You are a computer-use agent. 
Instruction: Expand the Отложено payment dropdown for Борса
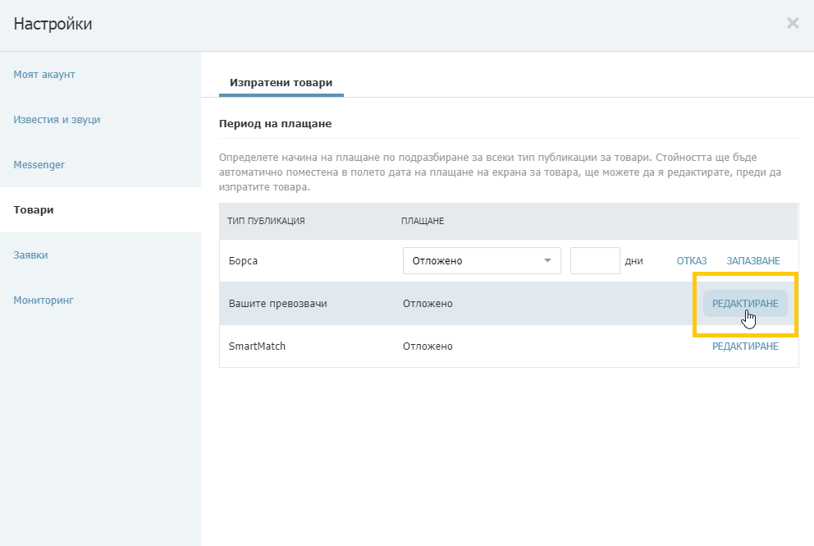point(482,261)
